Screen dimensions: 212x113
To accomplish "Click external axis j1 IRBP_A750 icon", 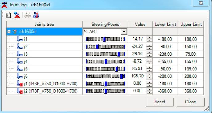I will click(x=20, y=84).
